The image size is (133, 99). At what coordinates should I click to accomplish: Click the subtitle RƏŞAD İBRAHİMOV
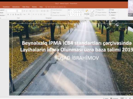(x=76, y=58)
